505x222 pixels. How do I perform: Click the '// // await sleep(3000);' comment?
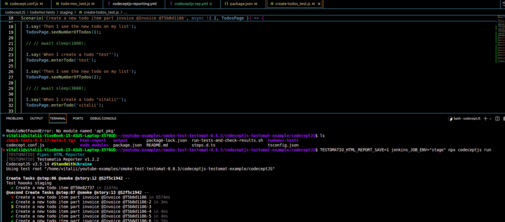(x=56, y=88)
